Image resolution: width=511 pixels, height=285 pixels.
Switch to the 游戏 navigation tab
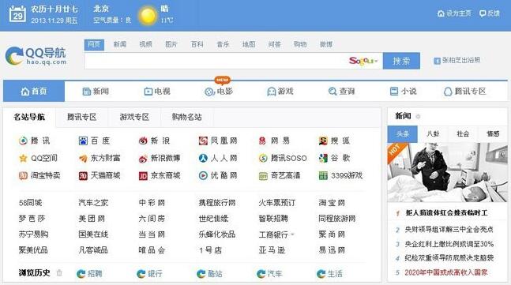pyautogui.click(x=280, y=92)
